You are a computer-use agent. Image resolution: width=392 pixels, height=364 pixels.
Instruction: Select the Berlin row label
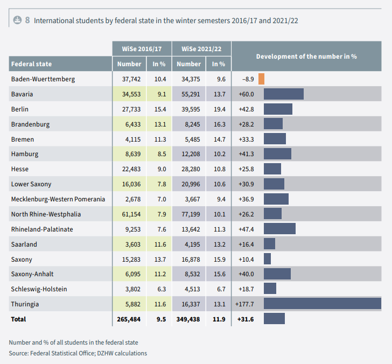(x=20, y=109)
